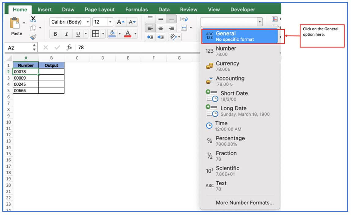This screenshot has width=351, height=215.
Task: Click the Decrease Indent icon
Action: click(150, 37)
